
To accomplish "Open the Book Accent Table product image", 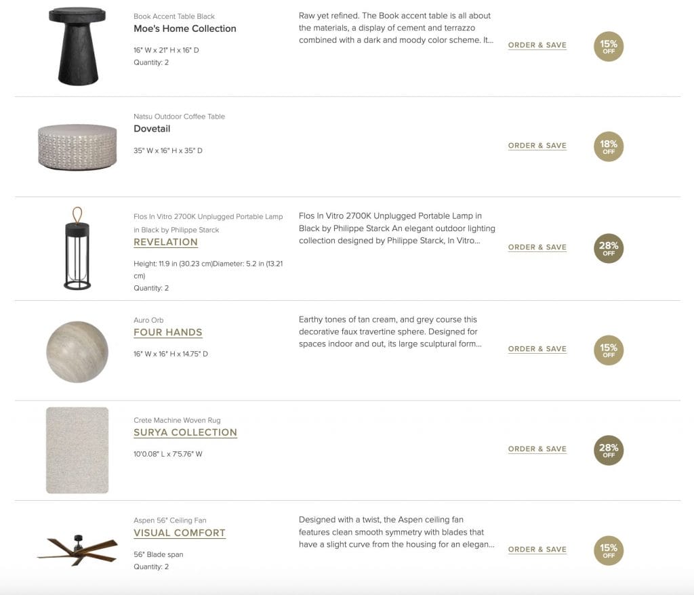I will pos(77,45).
